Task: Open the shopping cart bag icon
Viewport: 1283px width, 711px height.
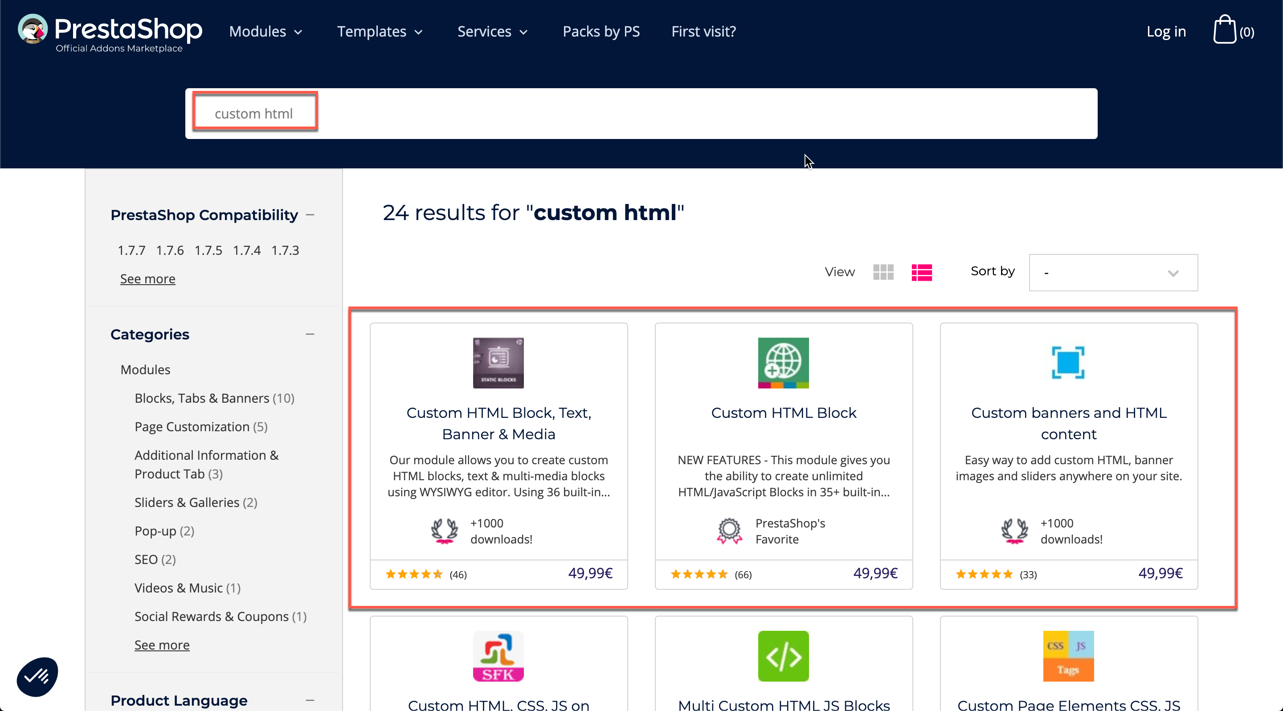Action: [1224, 30]
